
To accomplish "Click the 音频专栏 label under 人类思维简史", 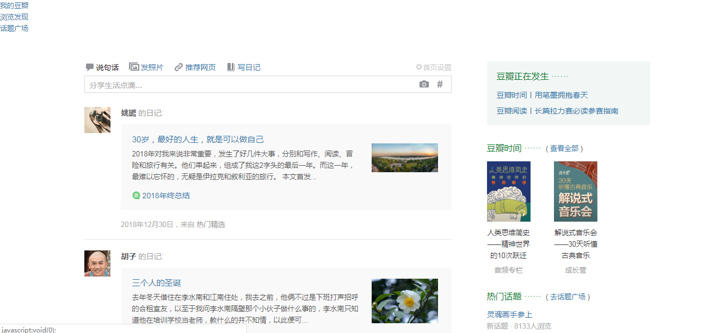I will click(509, 270).
